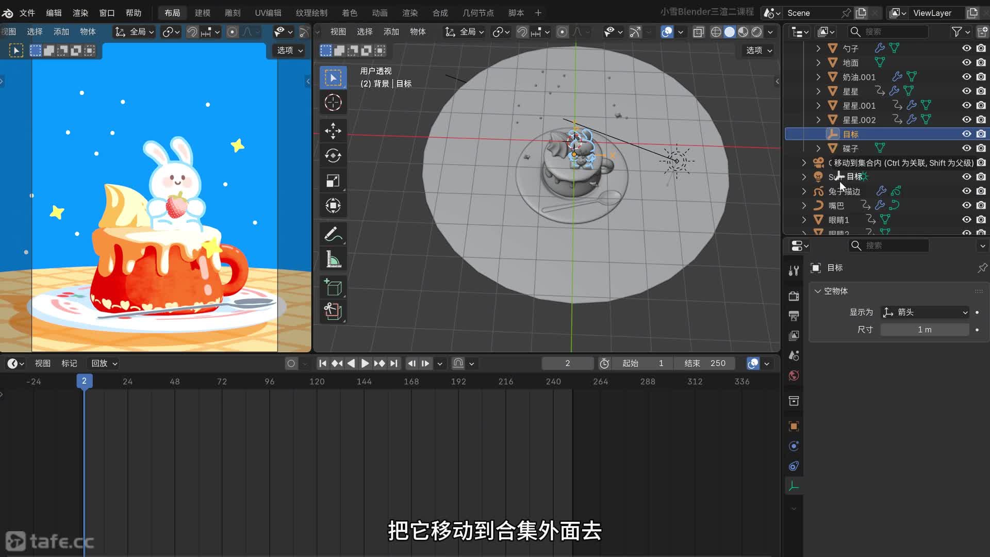
Task: Play the animation forward
Action: click(x=365, y=364)
